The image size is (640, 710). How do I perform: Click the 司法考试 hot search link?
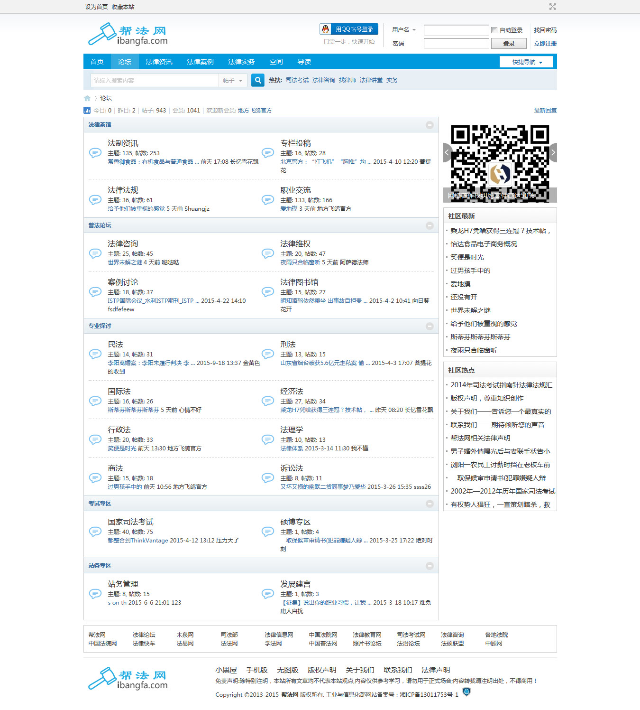click(x=297, y=80)
